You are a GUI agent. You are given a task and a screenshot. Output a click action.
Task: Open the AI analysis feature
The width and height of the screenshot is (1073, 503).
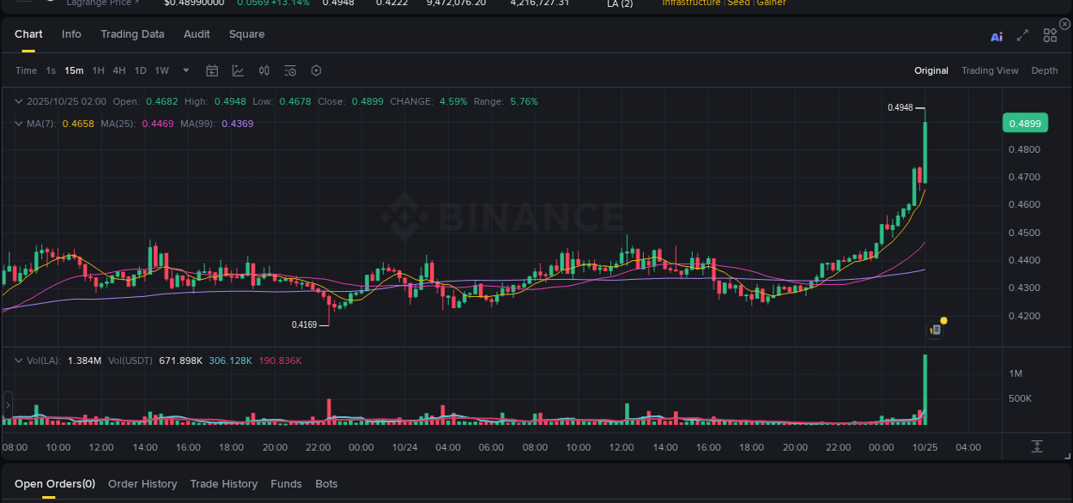pyautogui.click(x=996, y=36)
